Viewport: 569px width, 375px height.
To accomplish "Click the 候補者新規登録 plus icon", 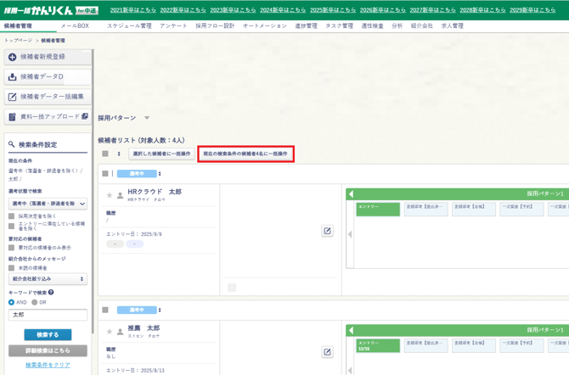I will pyautogui.click(x=13, y=57).
